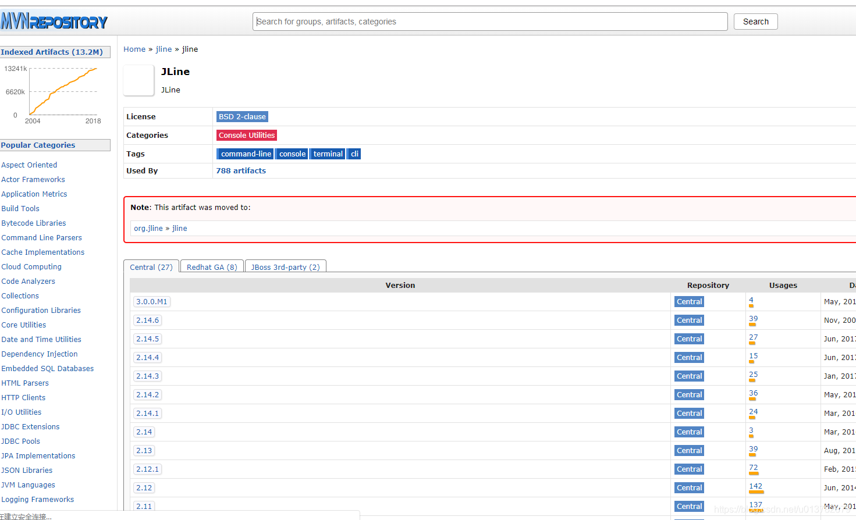Click the MVNRepository logo
Screen dimensions: 856x520
point(54,22)
